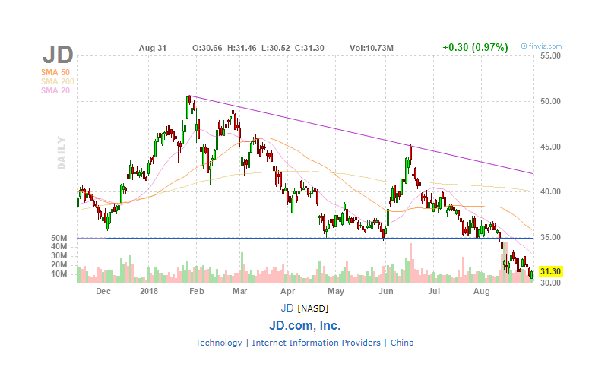Click the yellow 31.30 current price tag
The height and width of the screenshot is (389, 608).
coord(550,271)
